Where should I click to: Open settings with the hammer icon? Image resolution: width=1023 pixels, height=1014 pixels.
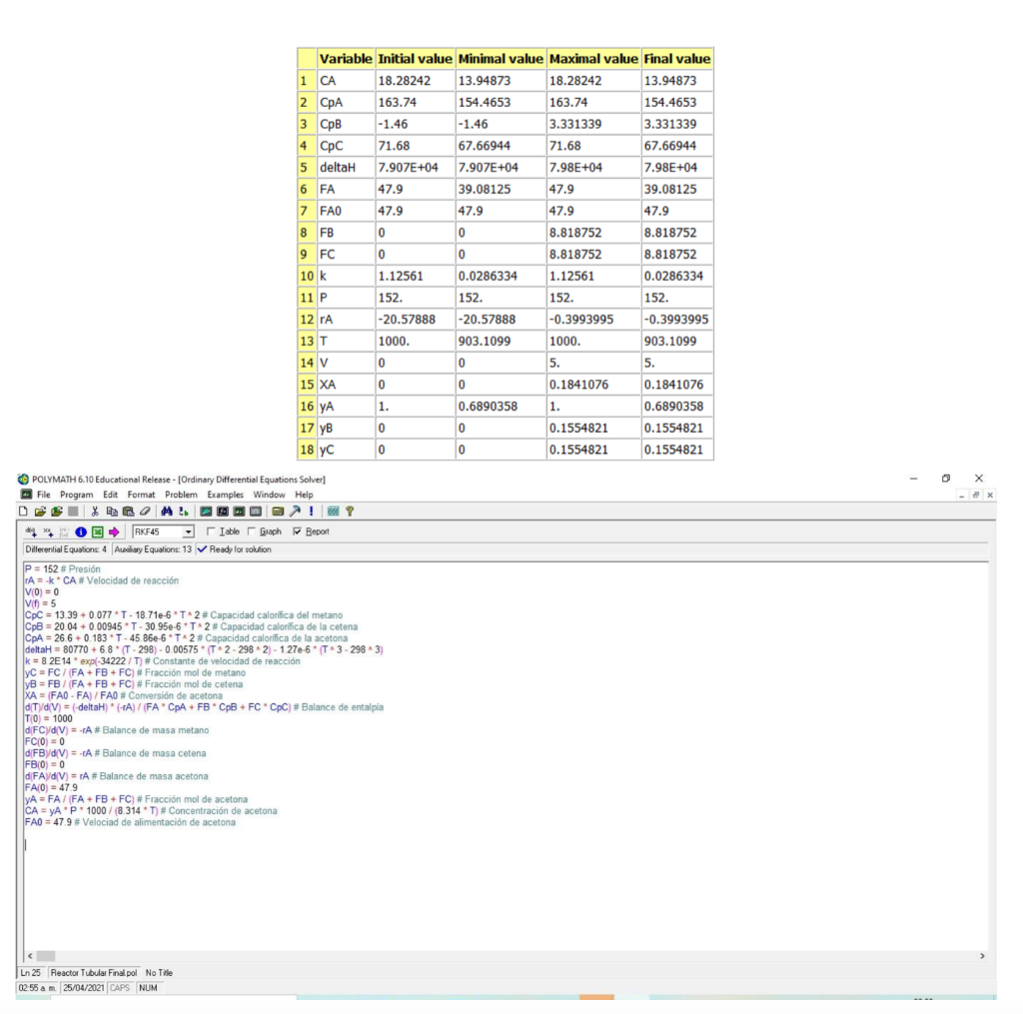[295, 510]
